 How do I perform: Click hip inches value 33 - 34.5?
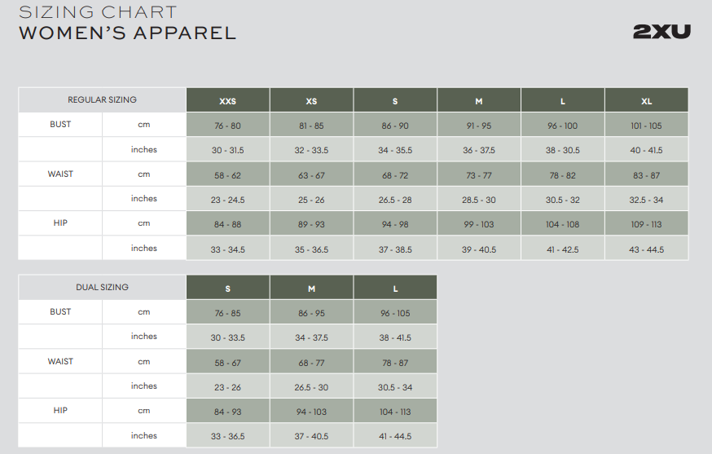click(227, 249)
